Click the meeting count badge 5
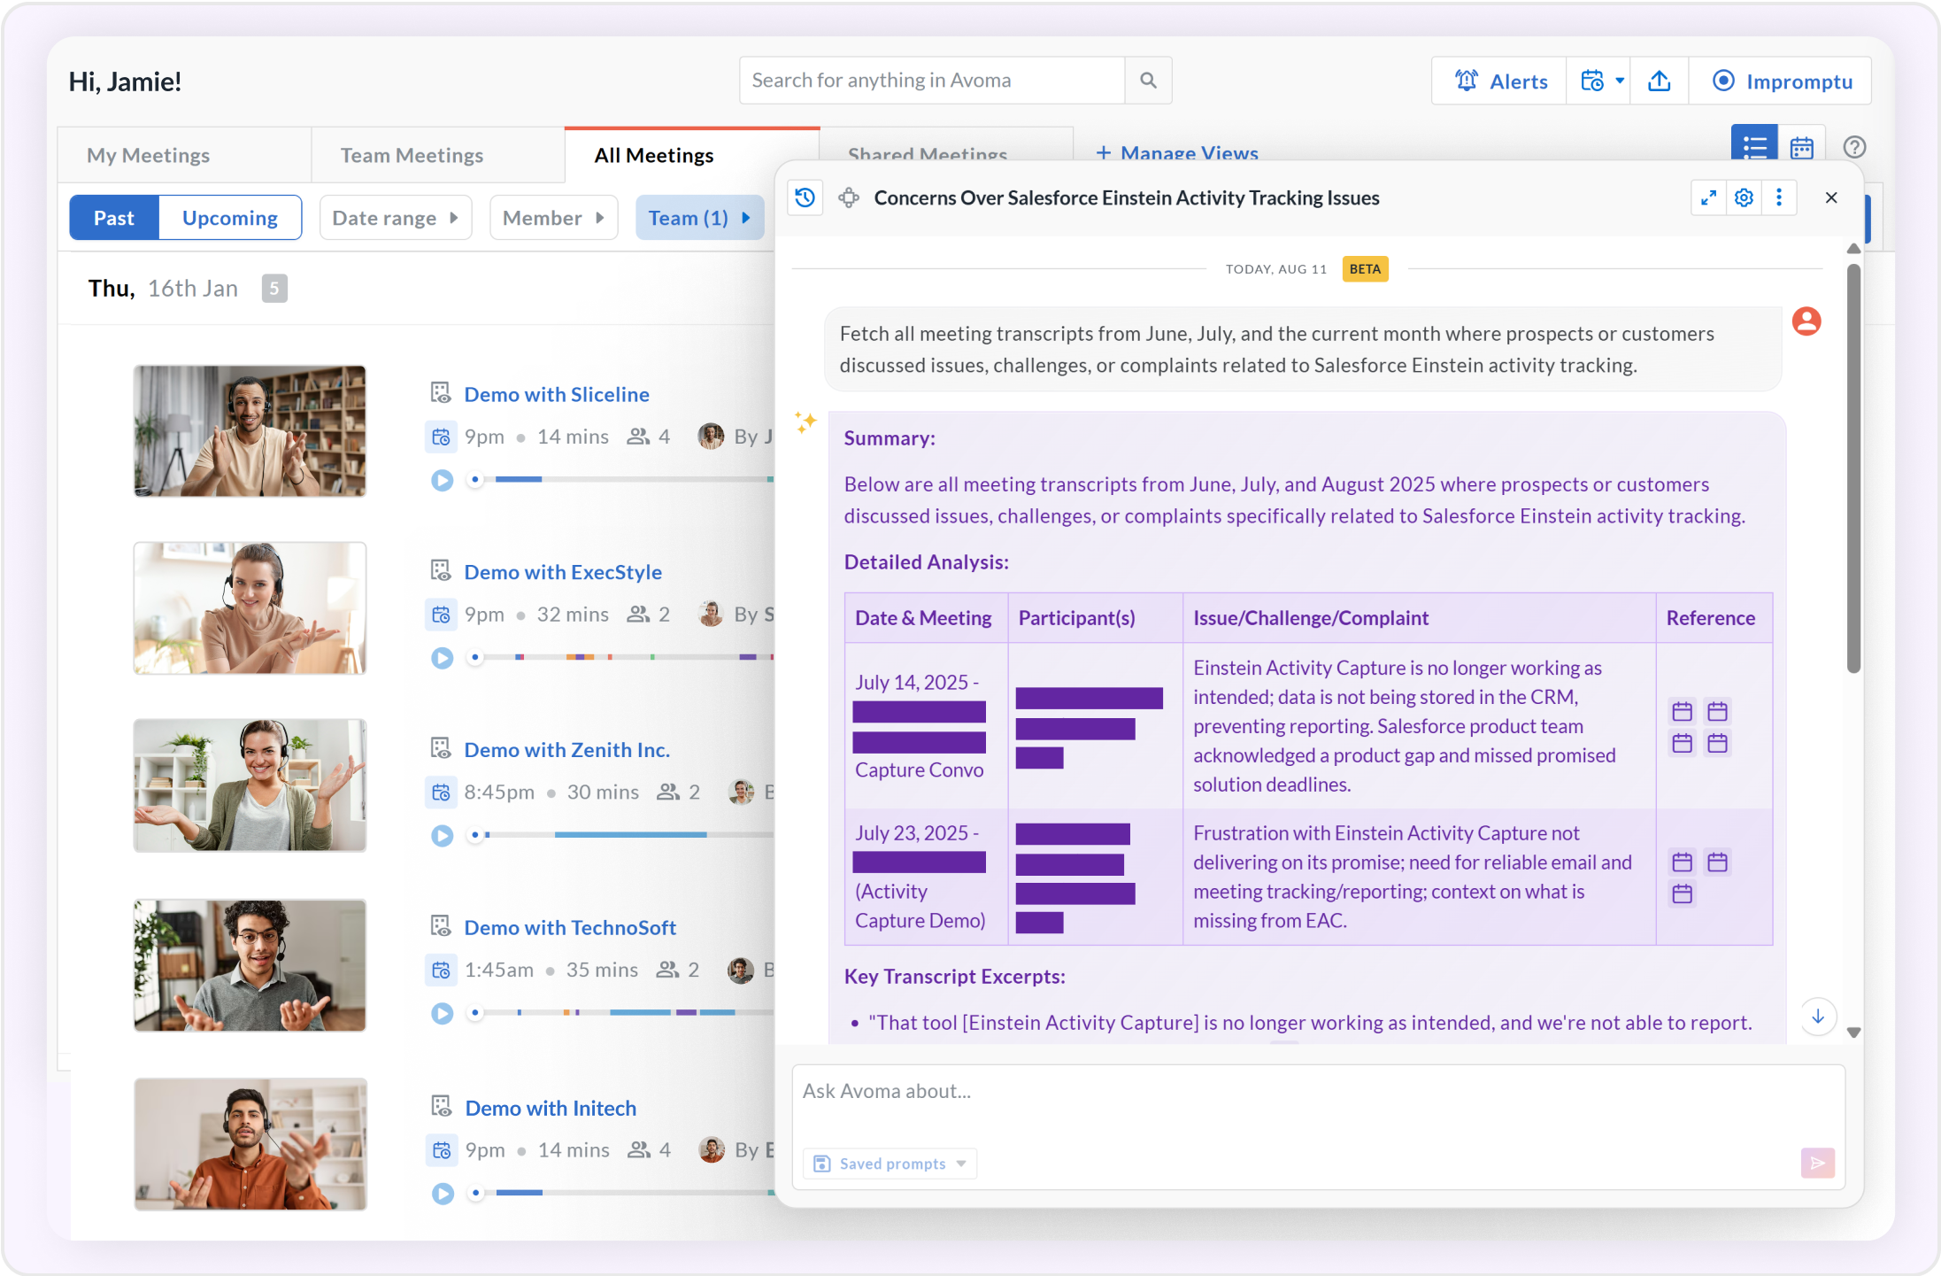 [x=274, y=289]
